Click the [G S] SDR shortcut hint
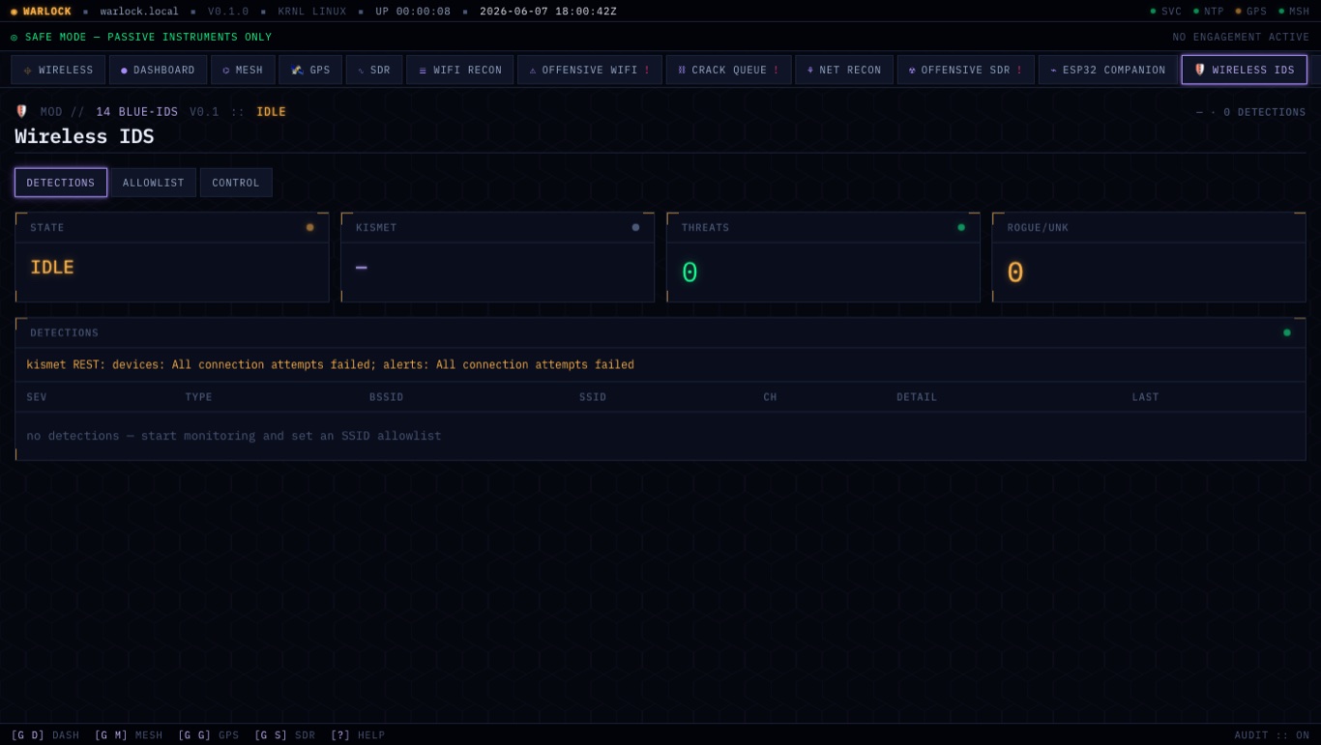This screenshot has width=1321, height=745. click(x=285, y=735)
